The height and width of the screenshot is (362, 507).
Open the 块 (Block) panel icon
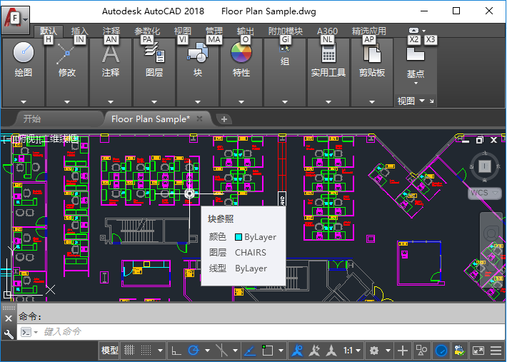click(198, 54)
